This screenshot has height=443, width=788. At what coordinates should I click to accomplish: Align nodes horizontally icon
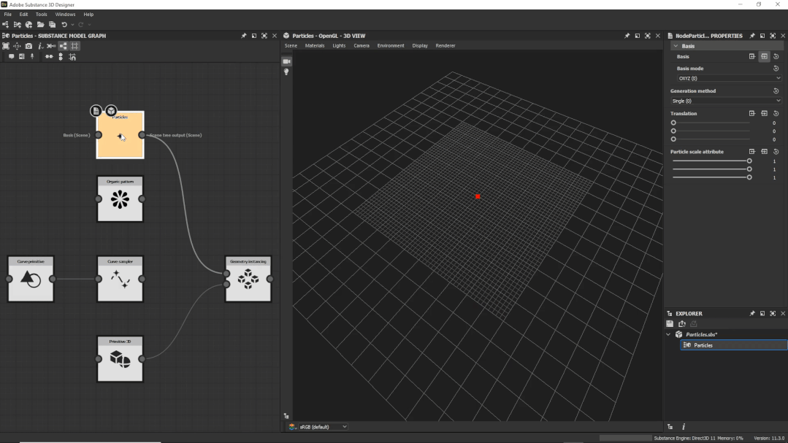point(49,57)
